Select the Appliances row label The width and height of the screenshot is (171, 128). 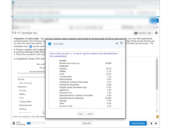pyautogui.click(x=64, y=90)
